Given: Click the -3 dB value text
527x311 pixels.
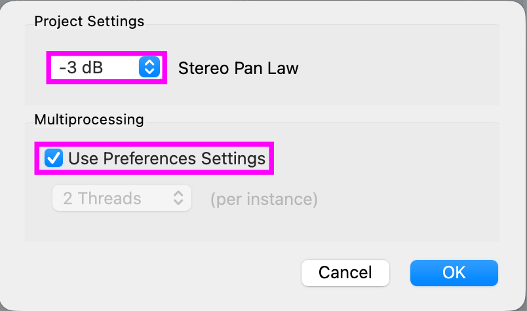Looking at the screenshot, I should [x=81, y=67].
